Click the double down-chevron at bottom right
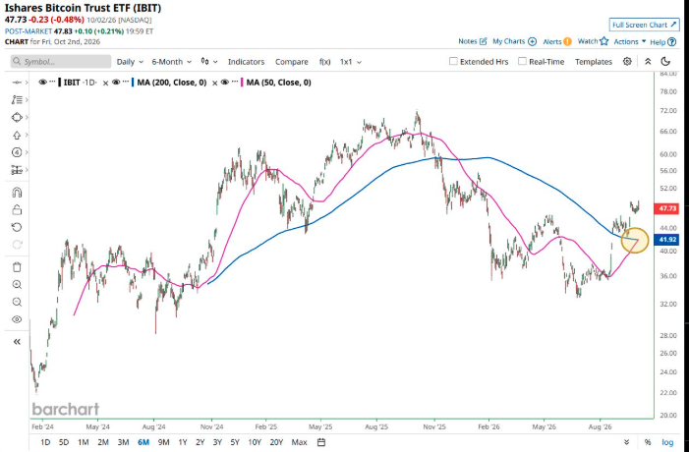The image size is (689, 452). (x=627, y=442)
